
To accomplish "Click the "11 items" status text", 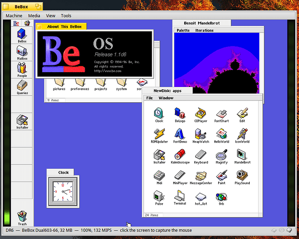I will (53, 100).
